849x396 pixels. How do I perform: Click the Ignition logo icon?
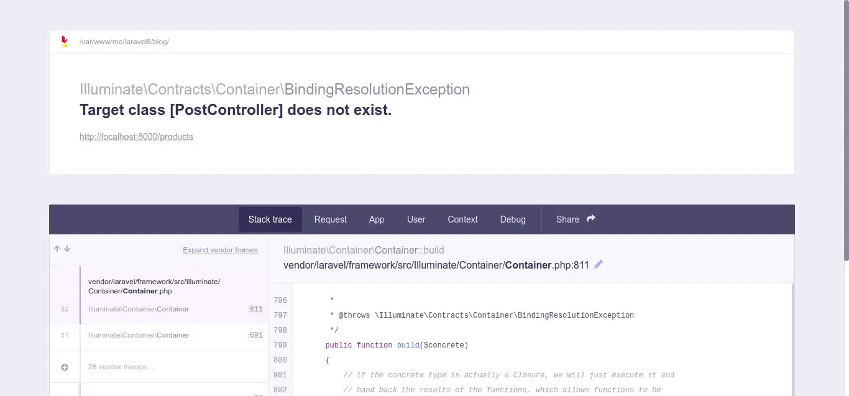pos(64,42)
